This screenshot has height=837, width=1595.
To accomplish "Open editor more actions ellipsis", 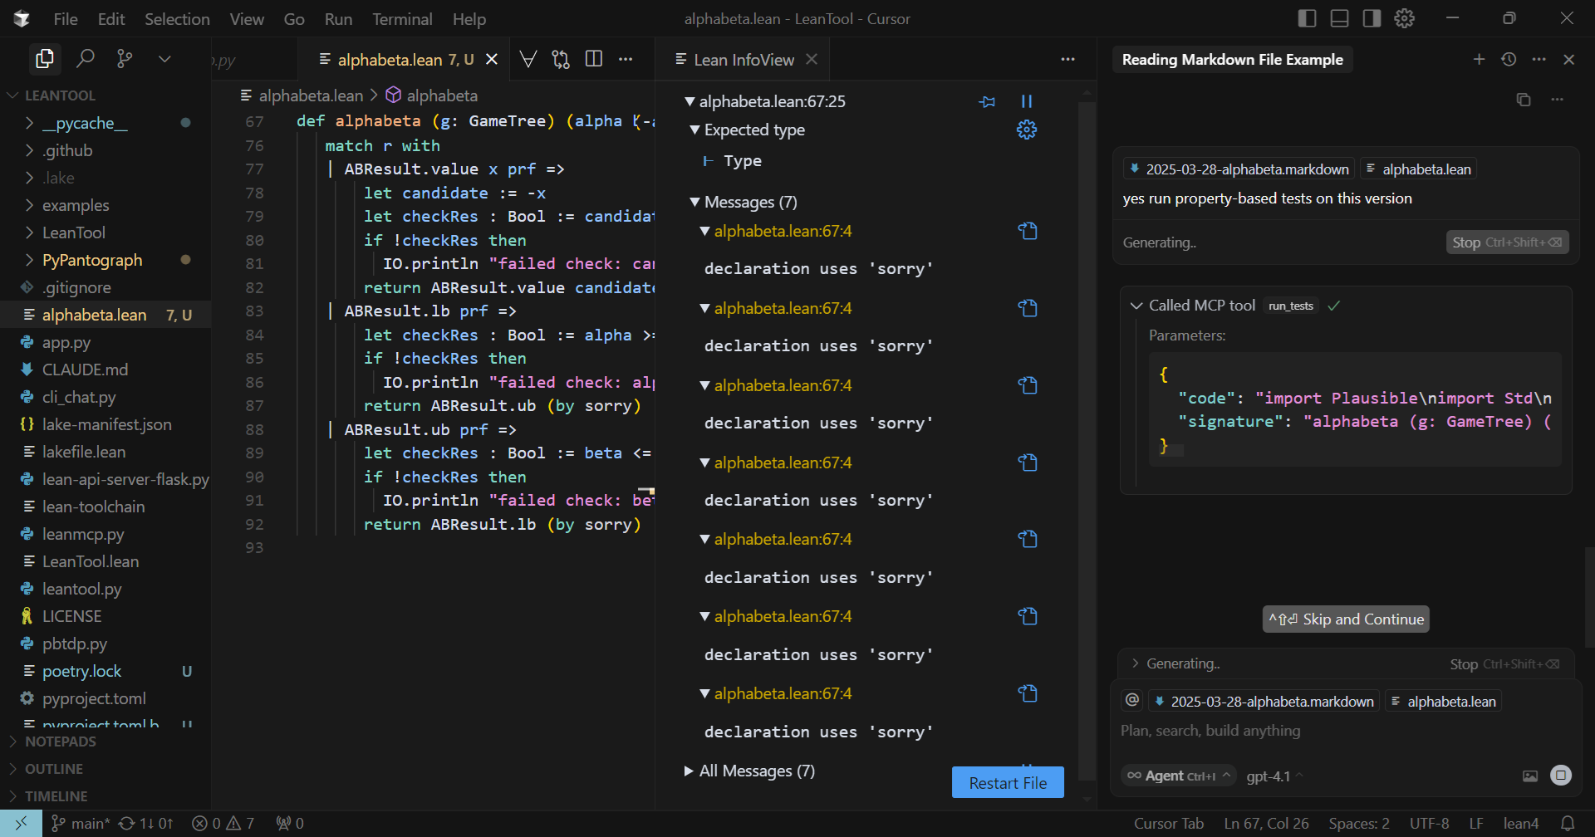I will 626,59.
